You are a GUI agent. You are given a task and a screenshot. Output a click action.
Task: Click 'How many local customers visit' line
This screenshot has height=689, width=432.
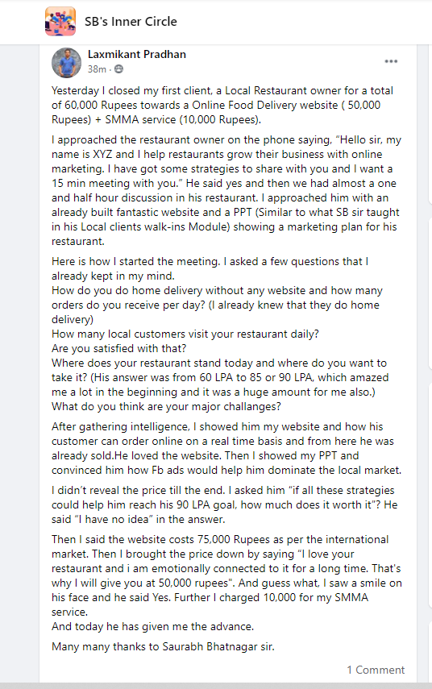coord(185,334)
